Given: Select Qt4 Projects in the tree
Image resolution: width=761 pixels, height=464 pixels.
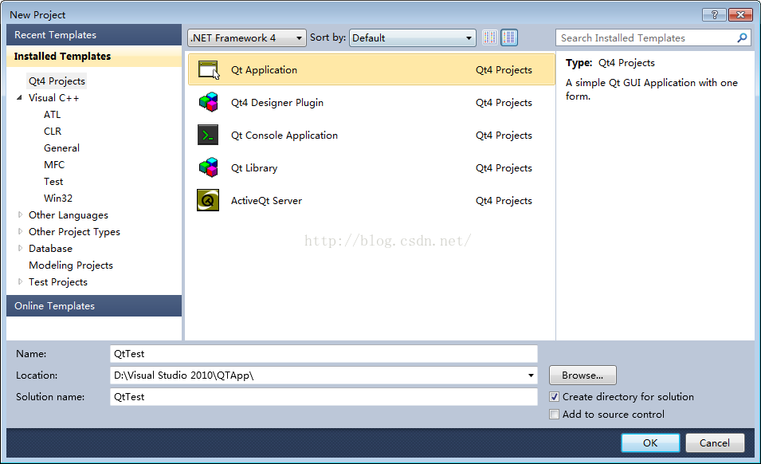Looking at the screenshot, I should click(x=57, y=81).
